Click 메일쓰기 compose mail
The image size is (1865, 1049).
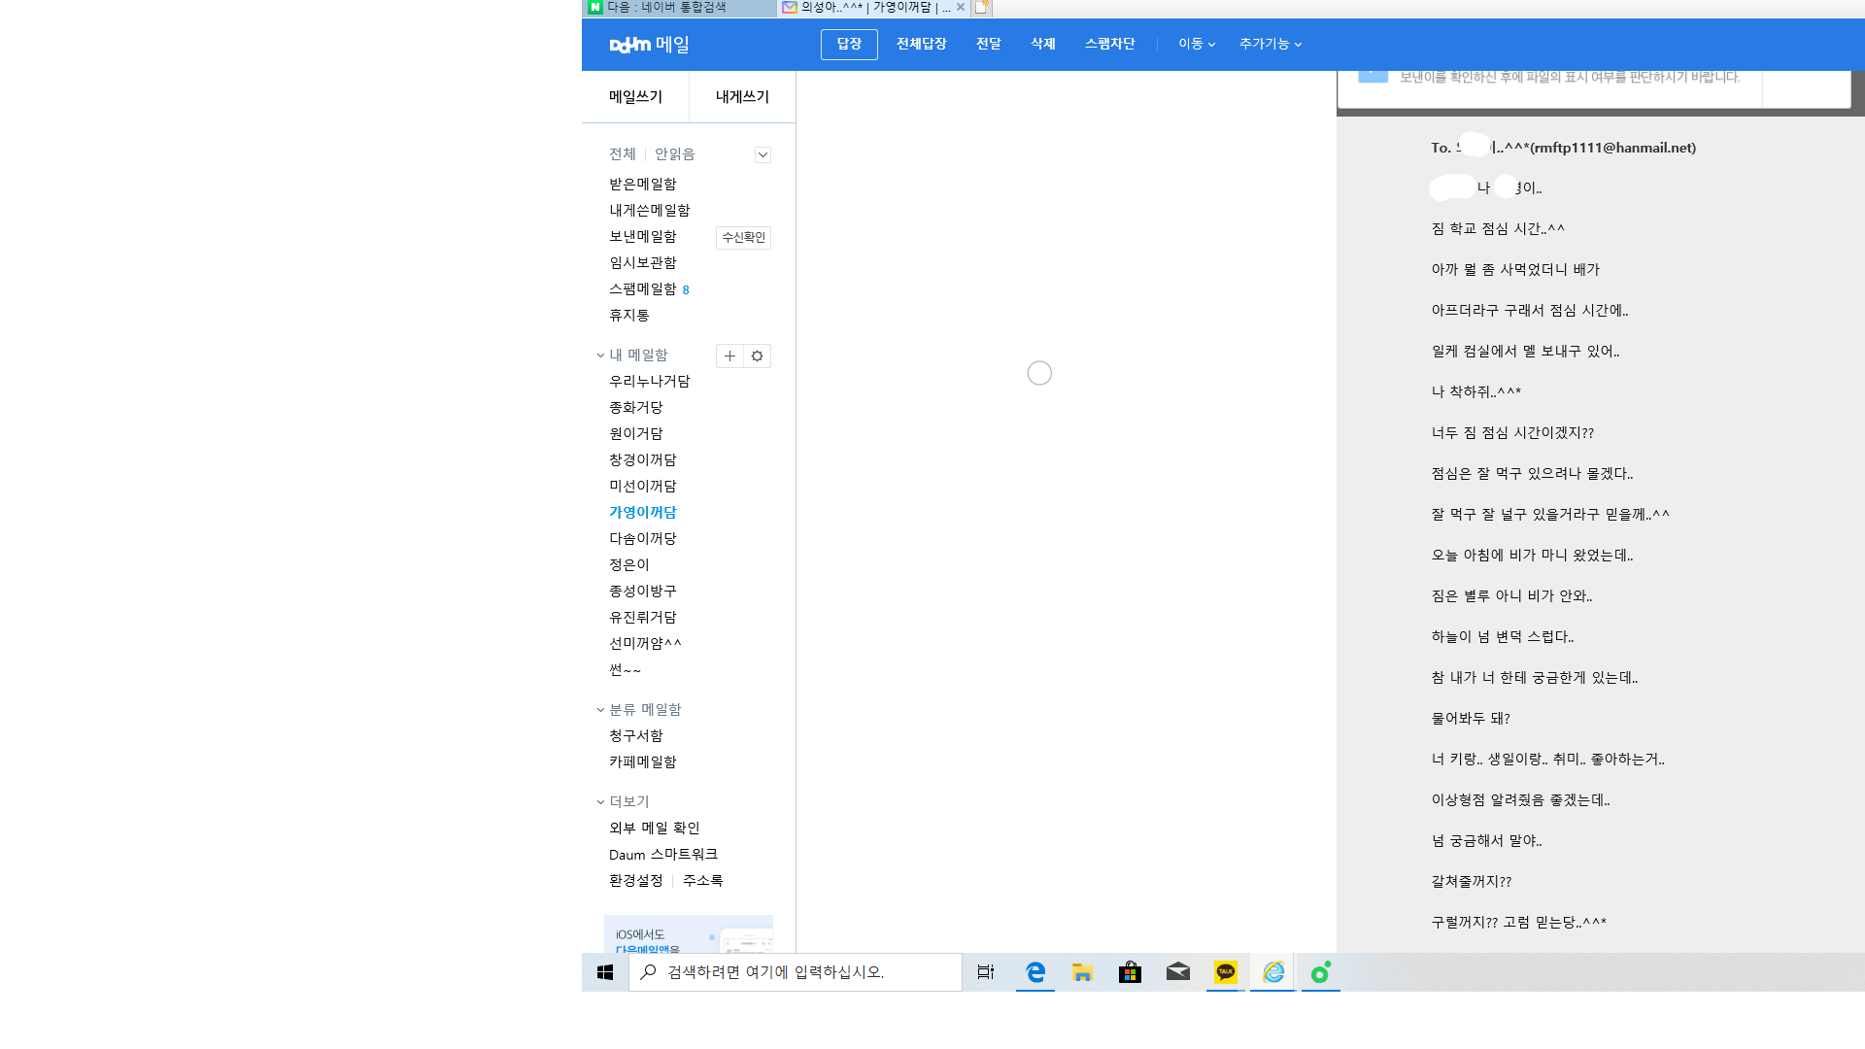click(635, 96)
